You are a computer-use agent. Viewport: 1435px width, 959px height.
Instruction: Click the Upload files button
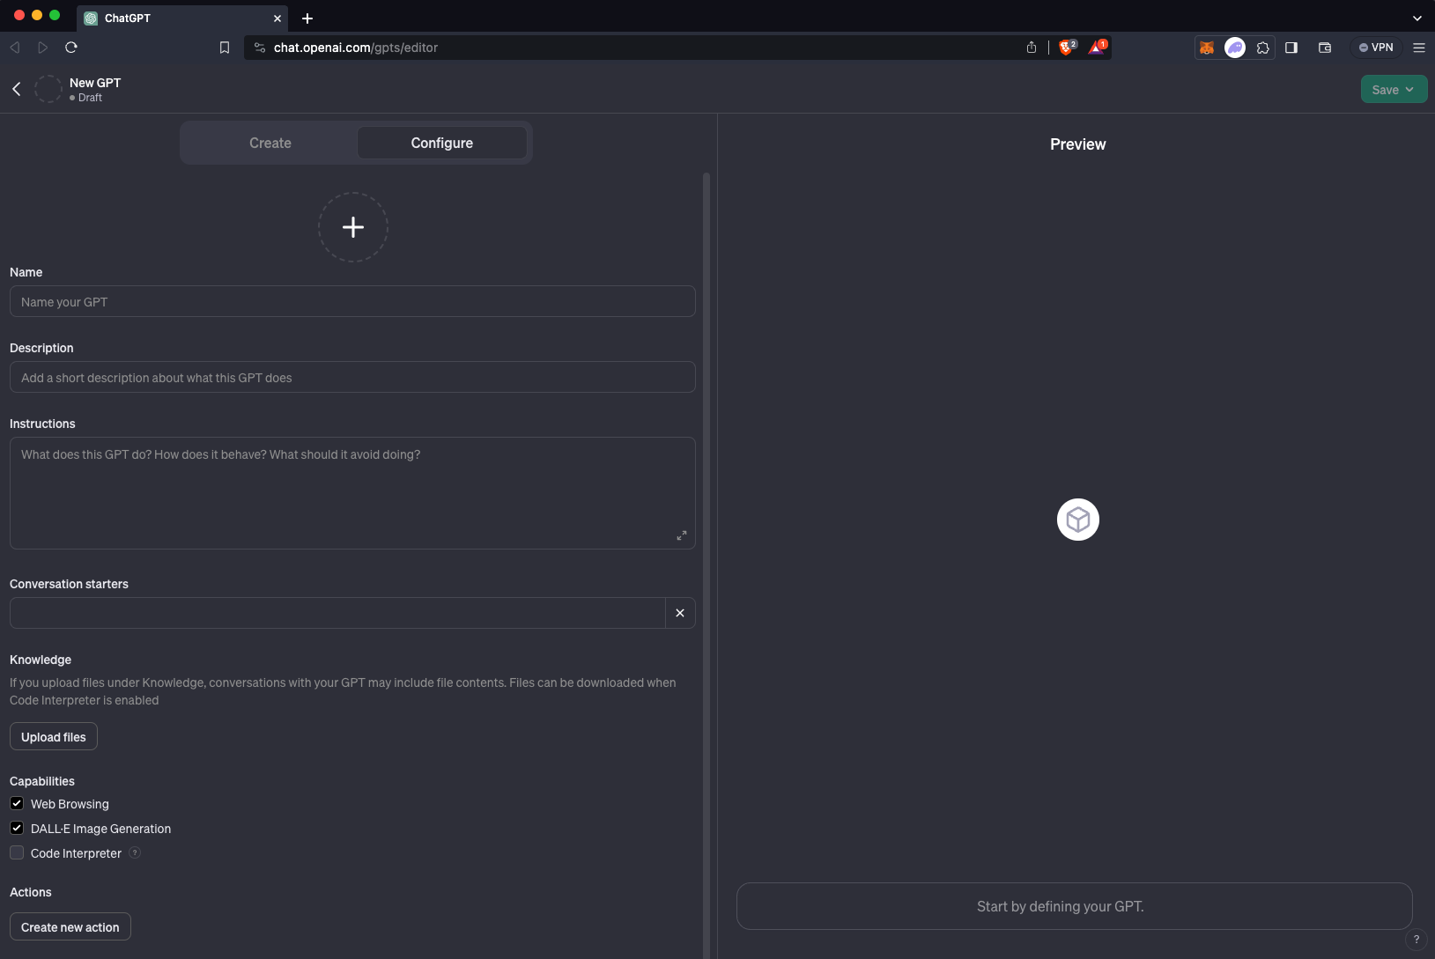click(54, 737)
